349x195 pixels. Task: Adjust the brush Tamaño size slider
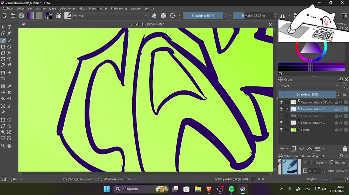[253, 16]
